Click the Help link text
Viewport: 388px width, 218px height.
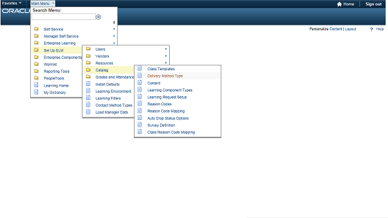(x=380, y=29)
